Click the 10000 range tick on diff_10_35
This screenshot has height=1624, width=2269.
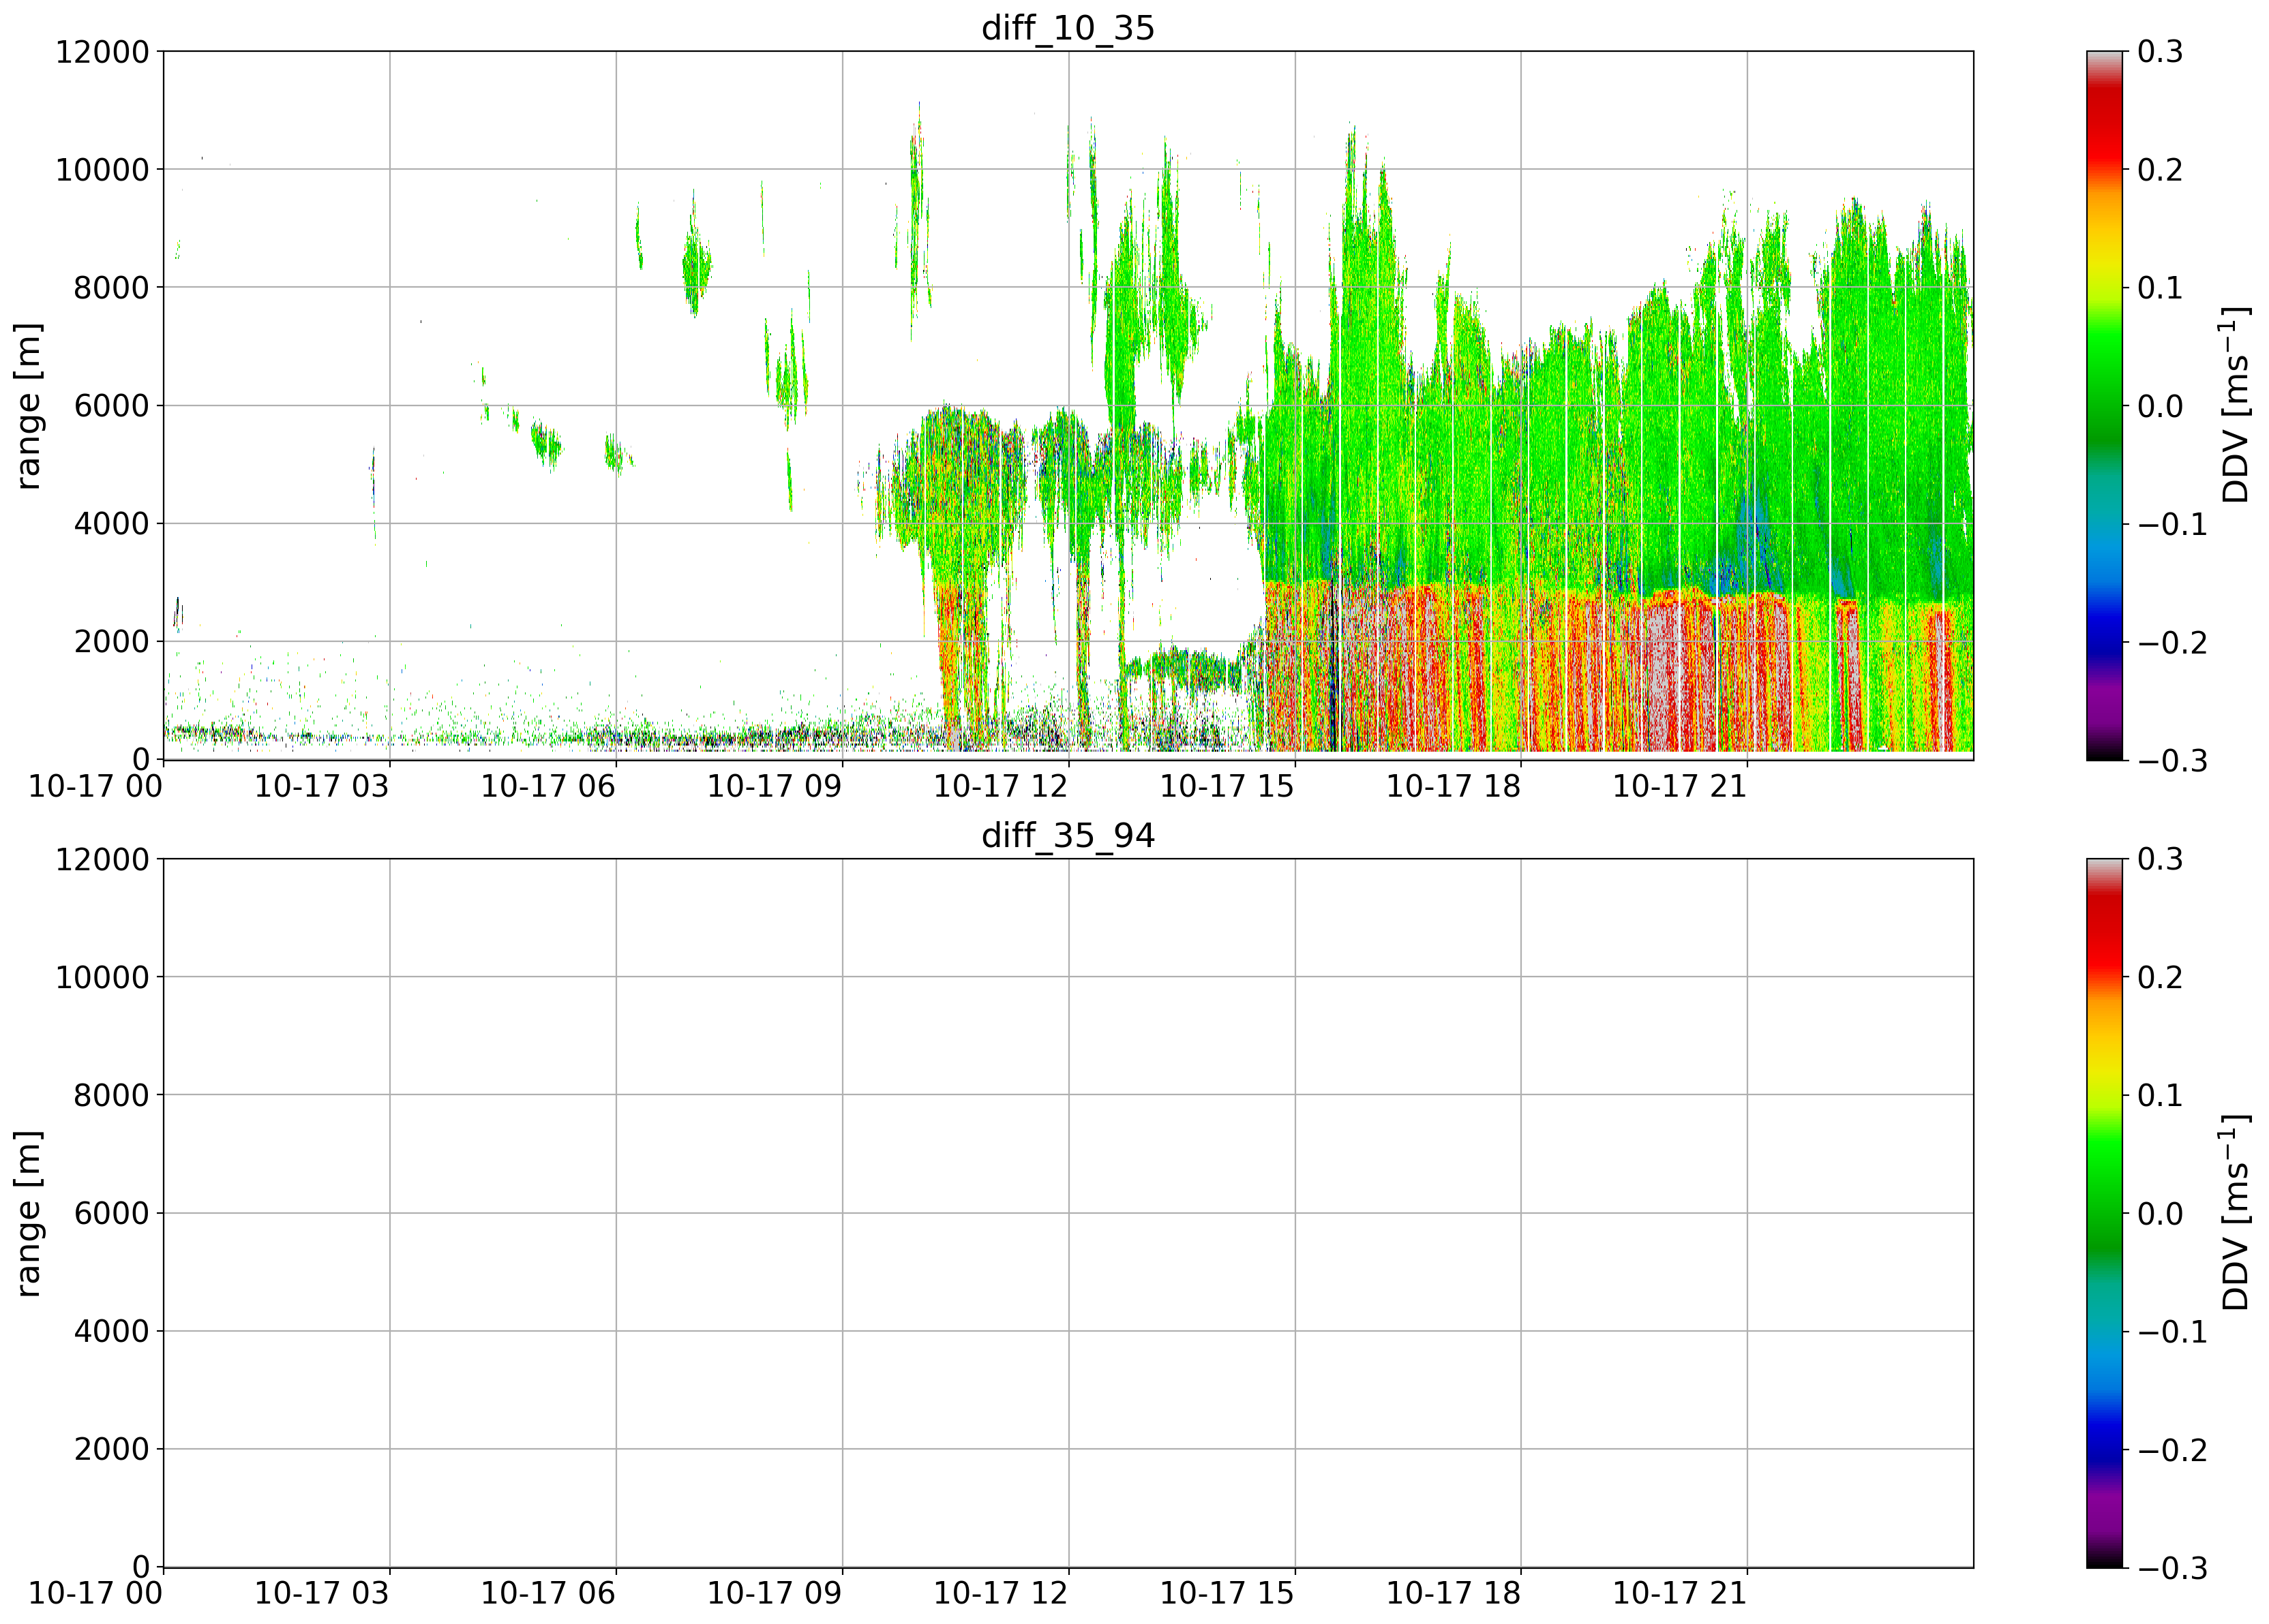tap(102, 170)
